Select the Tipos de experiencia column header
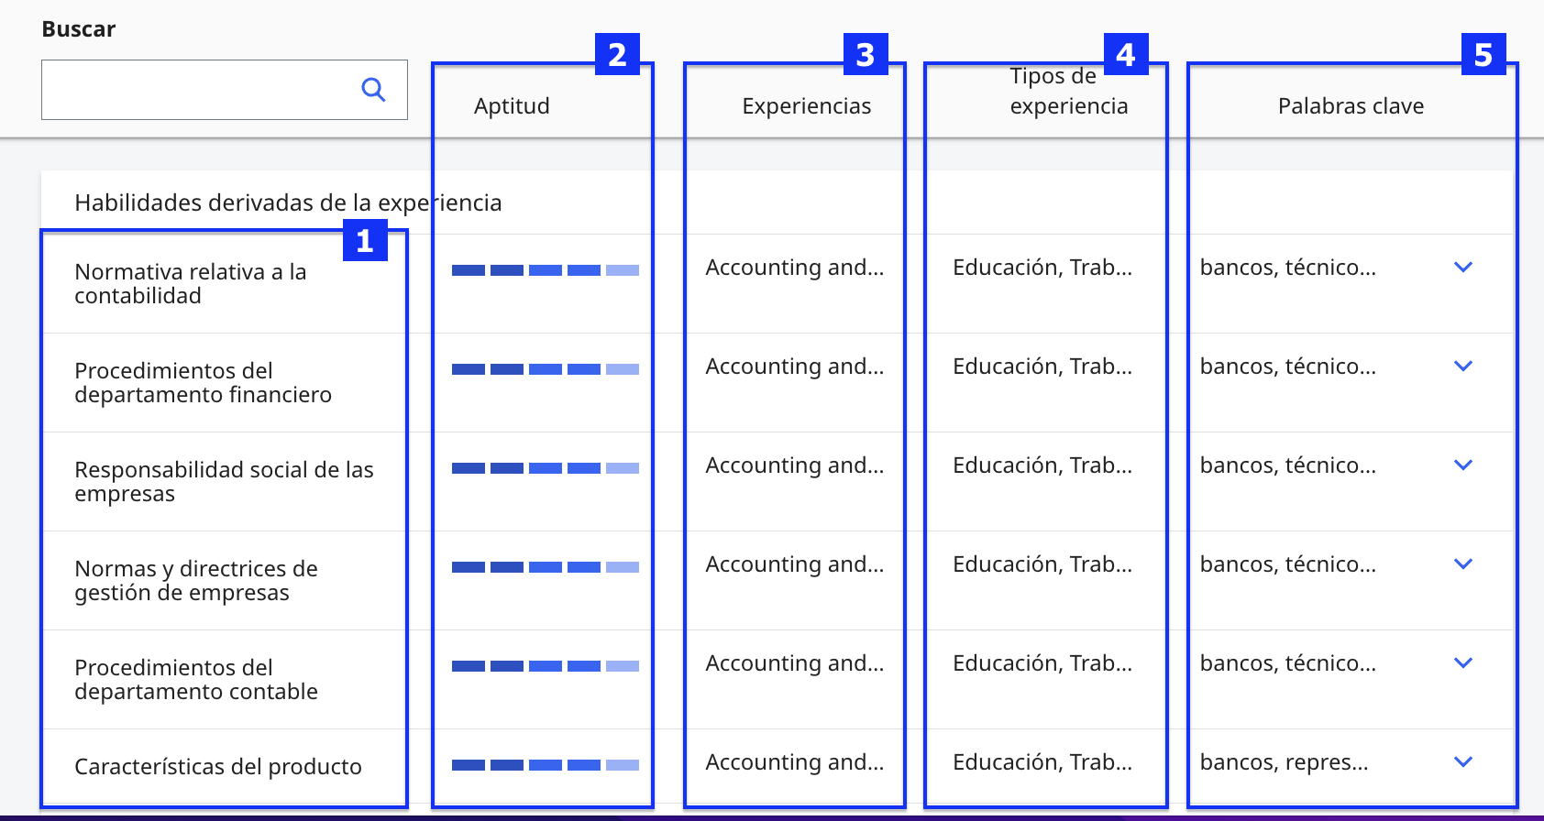The image size is (1544, 821). 1069,91
